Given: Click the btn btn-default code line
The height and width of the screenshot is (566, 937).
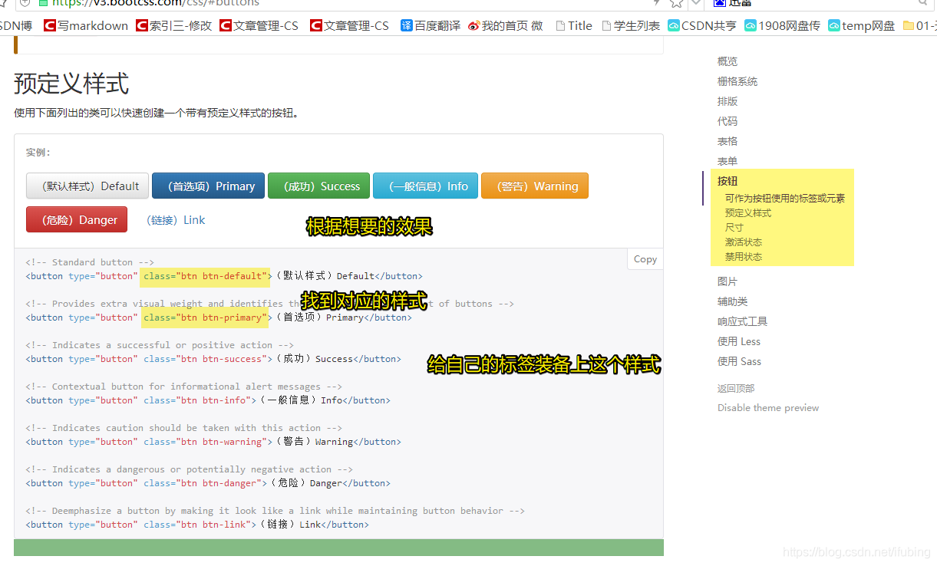Looking at the screenshot, I should click(x=224, y=275).
